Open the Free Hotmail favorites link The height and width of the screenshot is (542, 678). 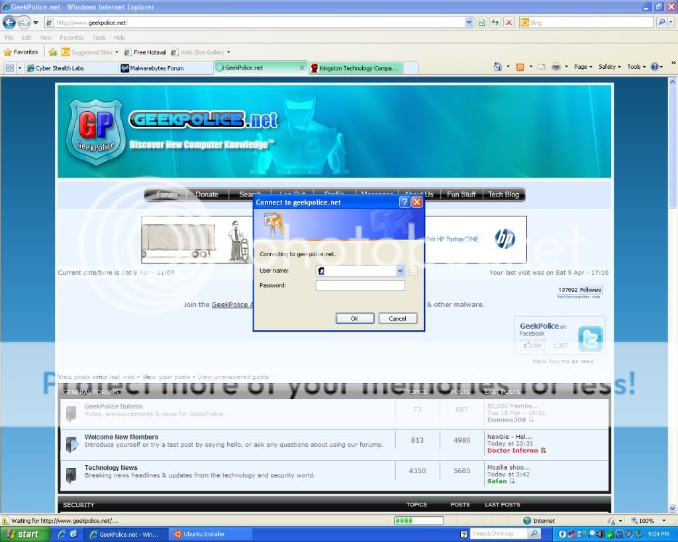point(145,52)
